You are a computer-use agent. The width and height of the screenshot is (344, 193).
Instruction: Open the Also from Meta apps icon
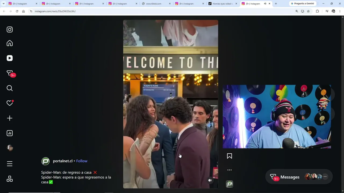point(10,179)
